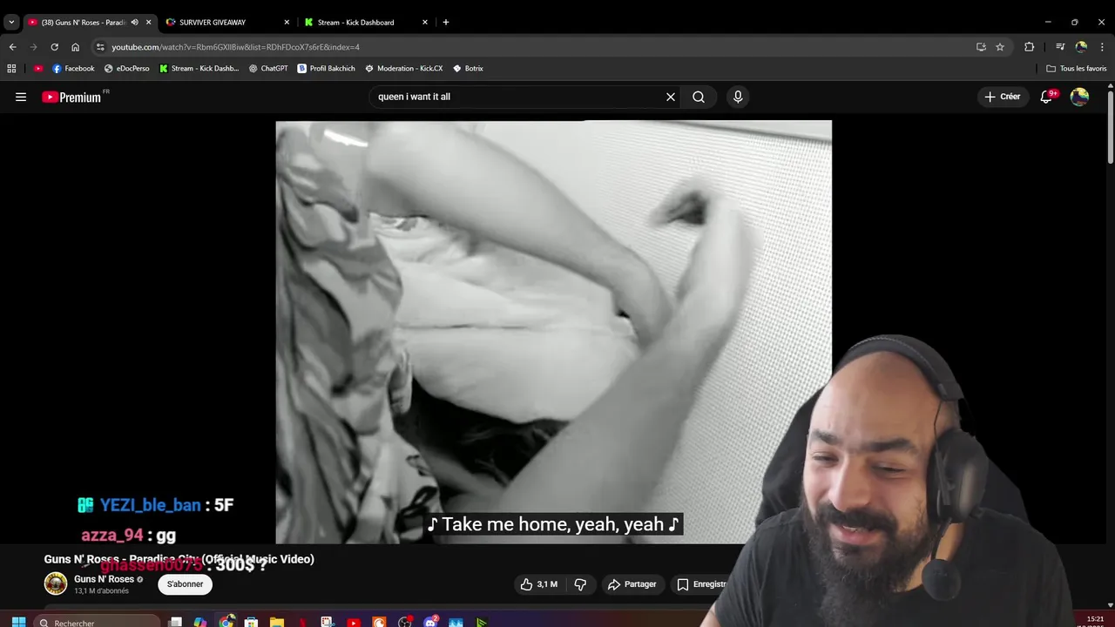Screen dimensions: 1115x627
Task: Install app icon in address bar
Action: tap(981, 47)
